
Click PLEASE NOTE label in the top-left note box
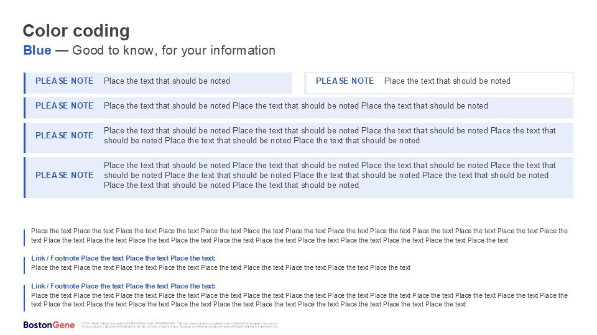coord(64,81)
